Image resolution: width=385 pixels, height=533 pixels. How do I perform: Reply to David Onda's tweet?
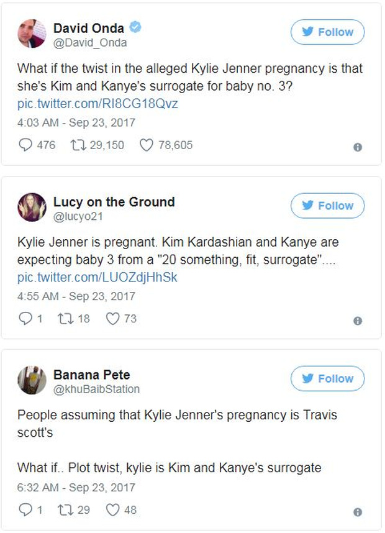[25, 145]
